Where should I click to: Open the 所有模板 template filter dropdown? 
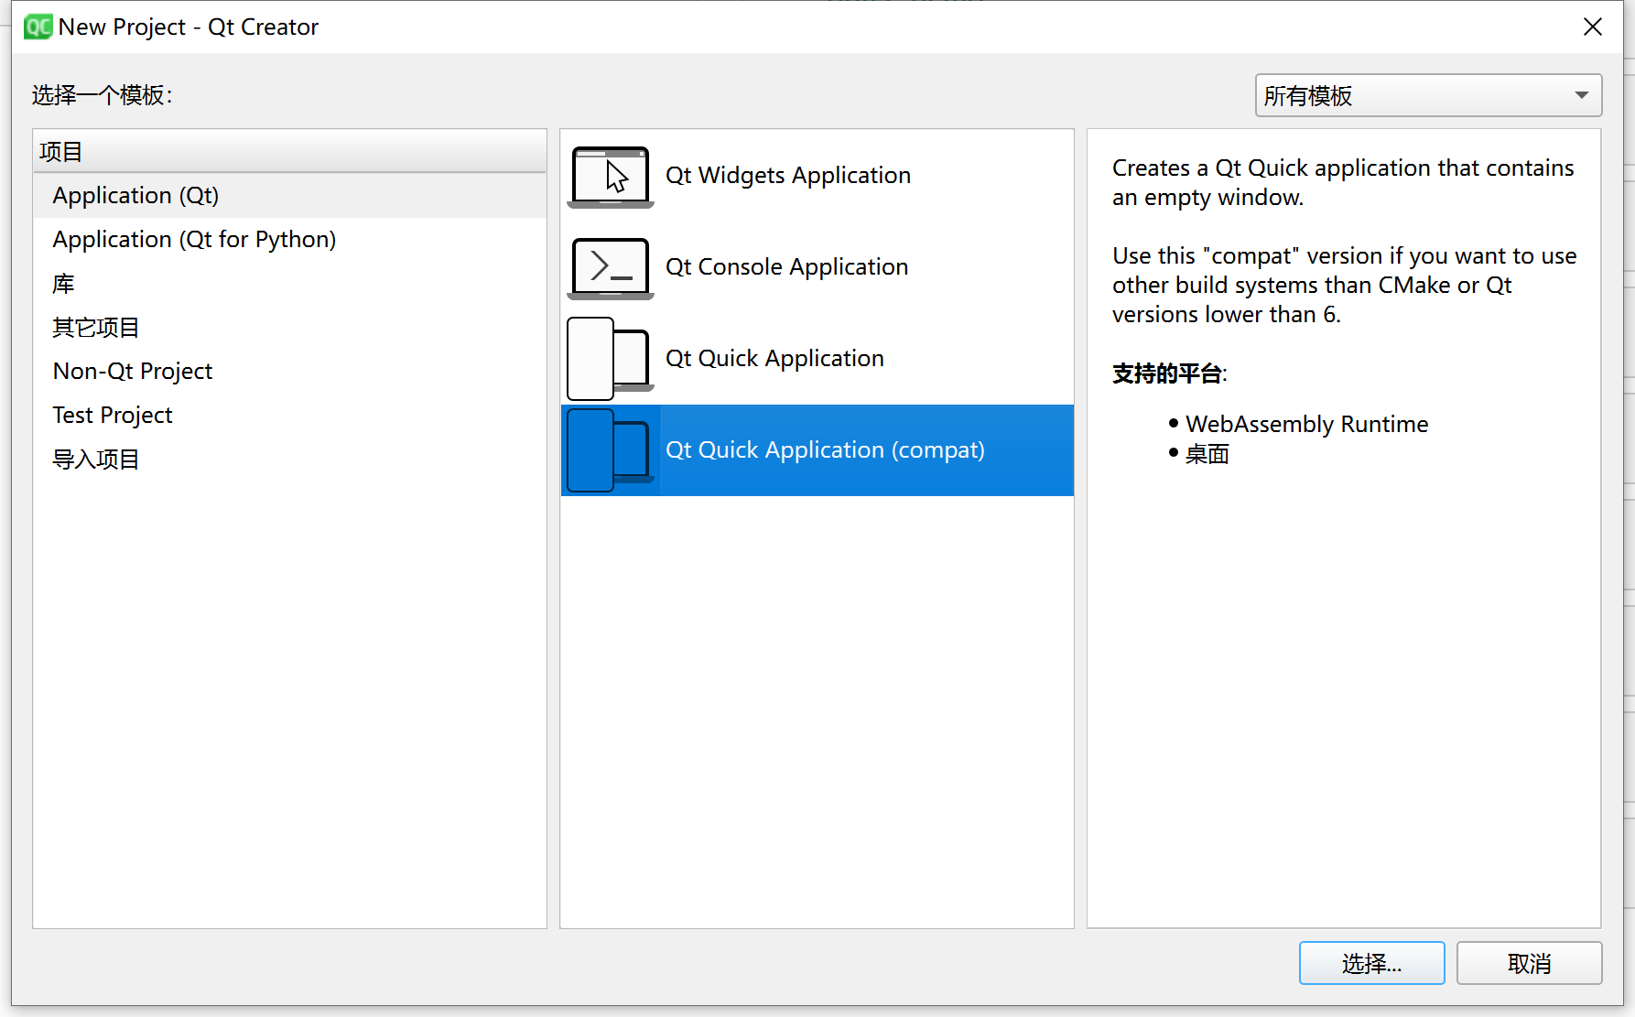coord(1428,95)
